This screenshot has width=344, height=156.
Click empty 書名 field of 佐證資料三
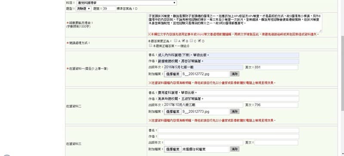coord(228,130)
